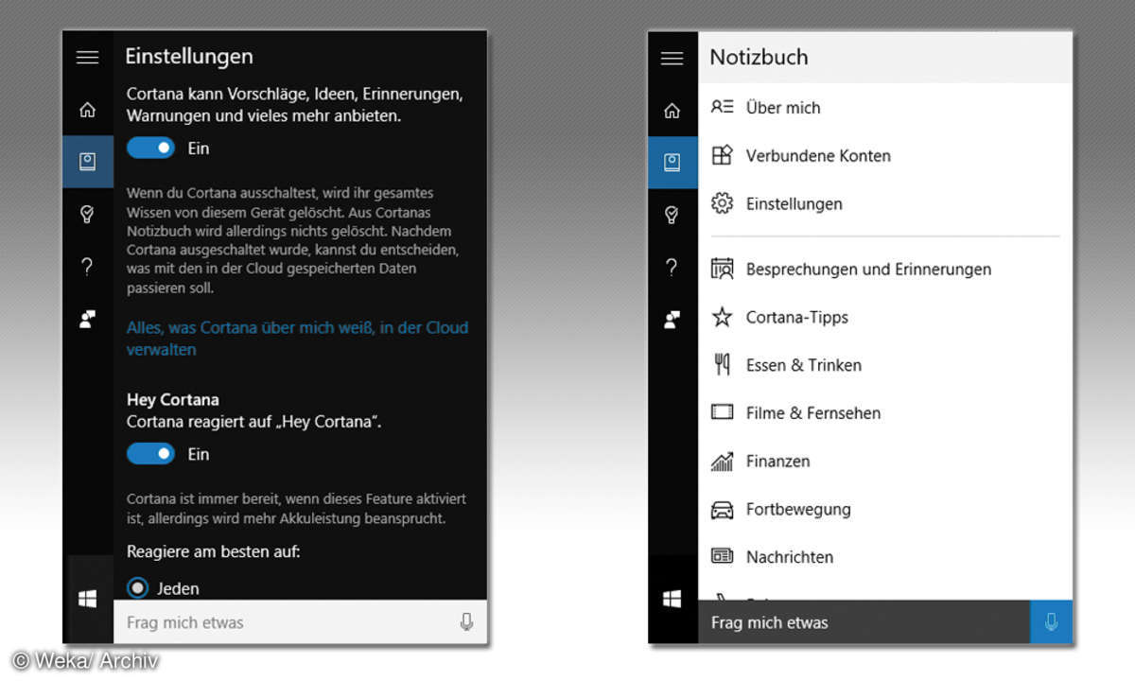Screen dimensions: 1135x681
Task: Toggle Cortana suggestions switch off
Action: point(151,148)
